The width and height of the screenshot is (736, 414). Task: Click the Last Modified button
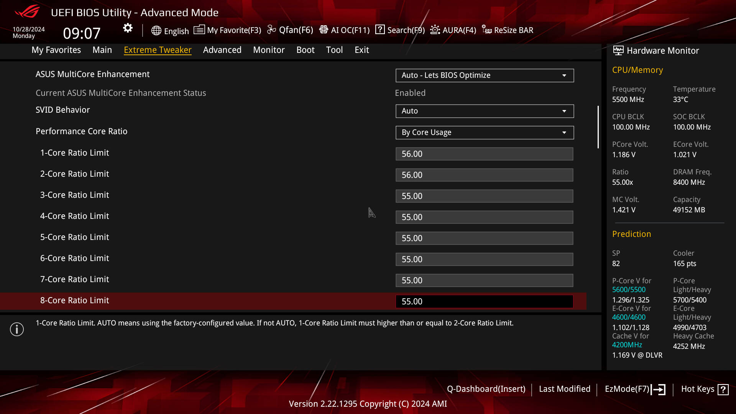[564, 389]
